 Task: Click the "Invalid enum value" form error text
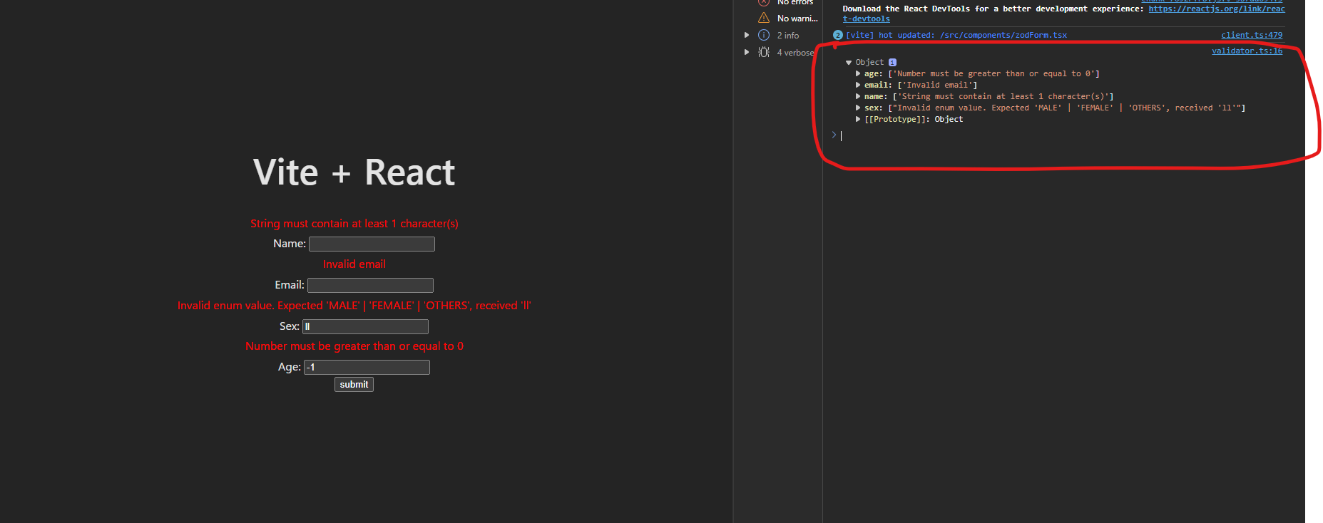click(354, 306)
